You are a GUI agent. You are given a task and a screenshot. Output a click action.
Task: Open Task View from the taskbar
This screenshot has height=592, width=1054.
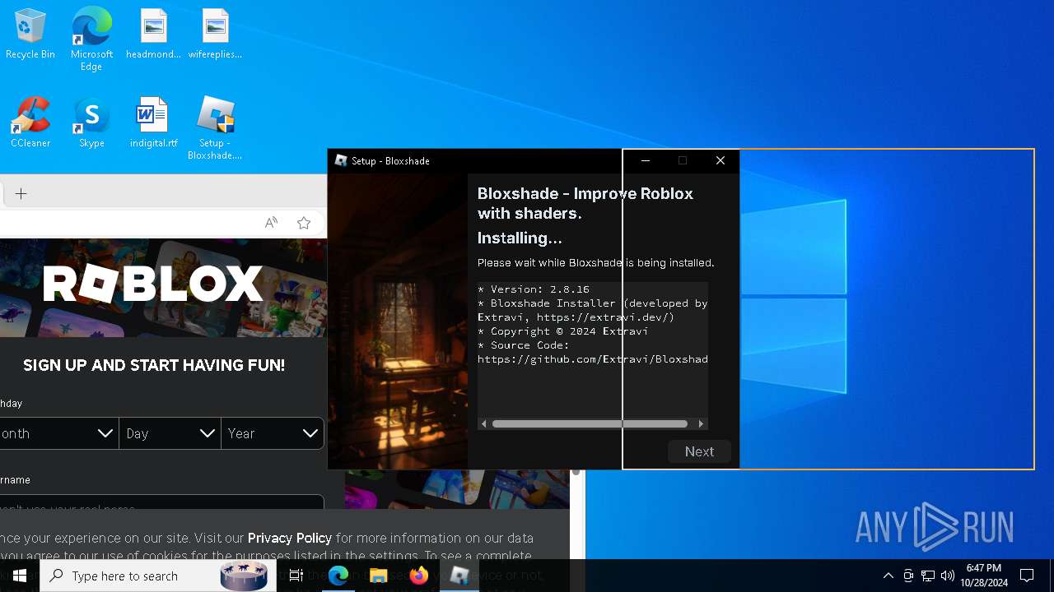point(296,576)
